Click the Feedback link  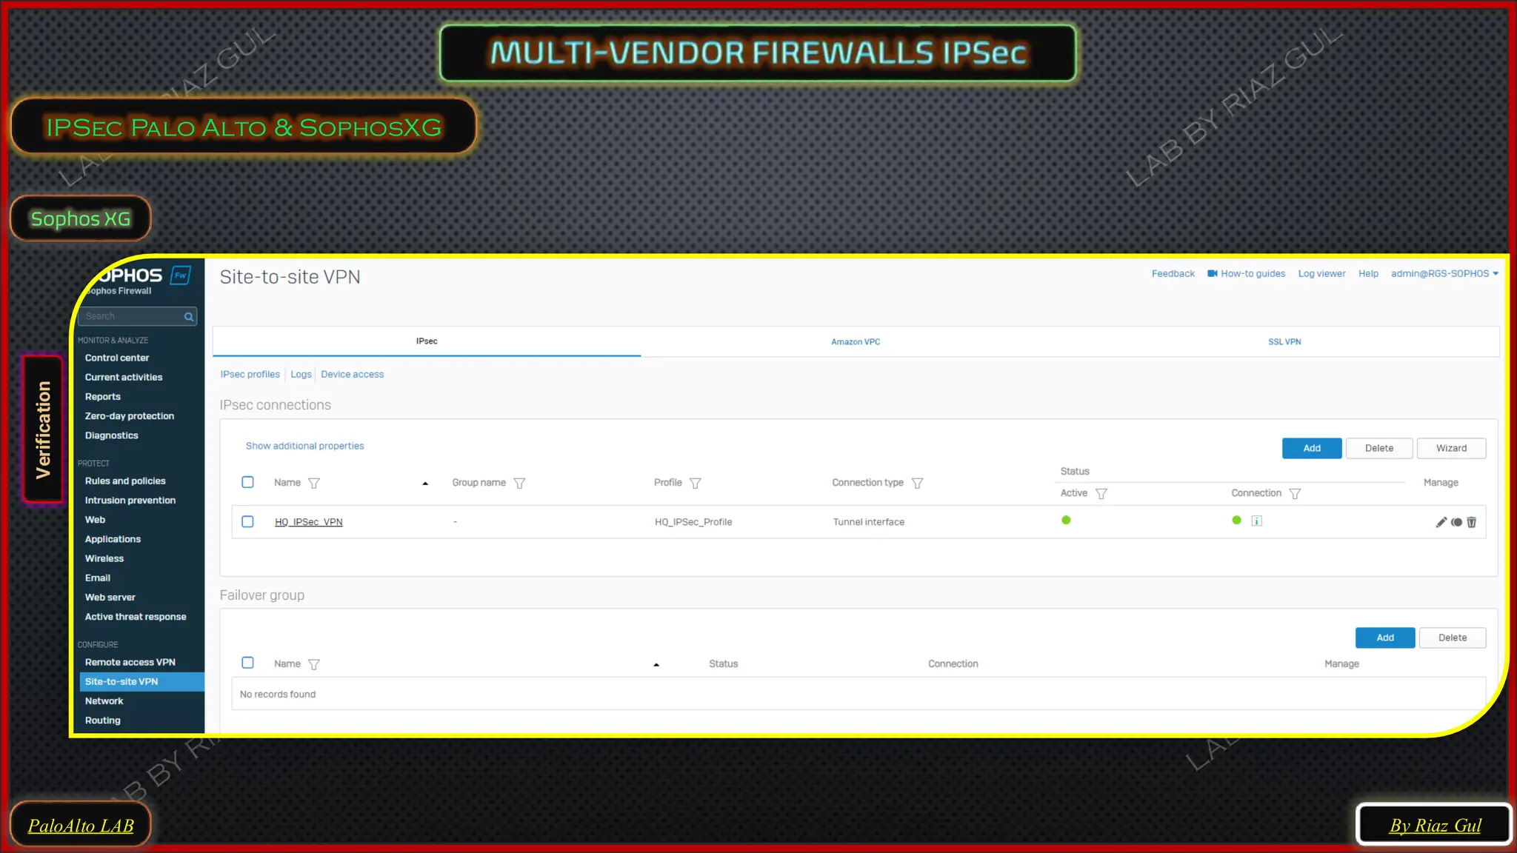(x=1173, y=273)
